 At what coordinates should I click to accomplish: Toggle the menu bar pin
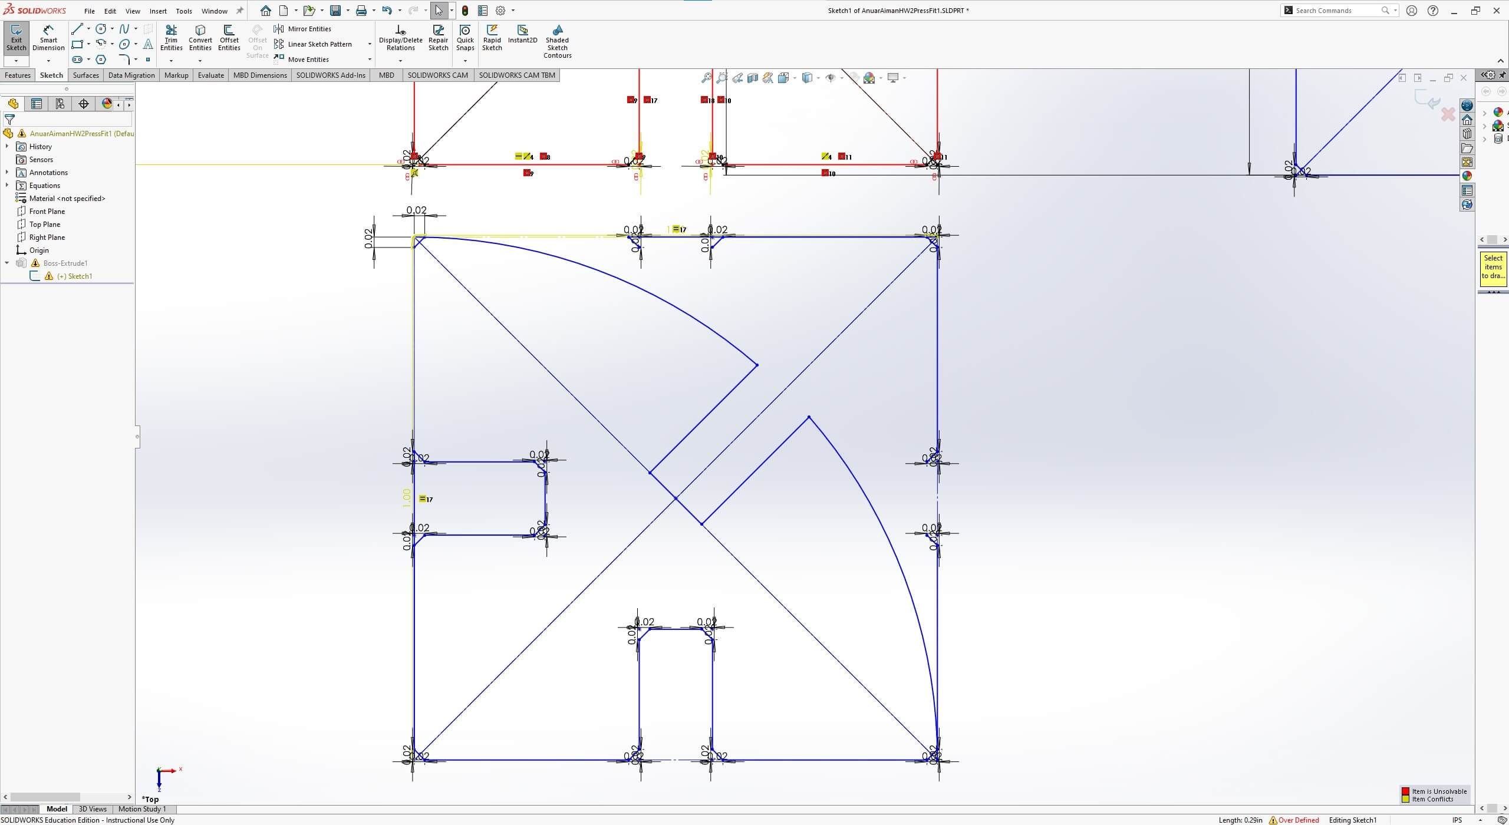240,11
